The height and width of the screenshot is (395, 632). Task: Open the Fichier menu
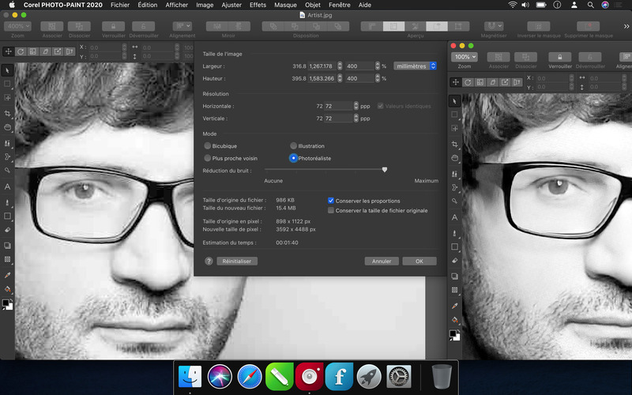[x=120, y=5]
